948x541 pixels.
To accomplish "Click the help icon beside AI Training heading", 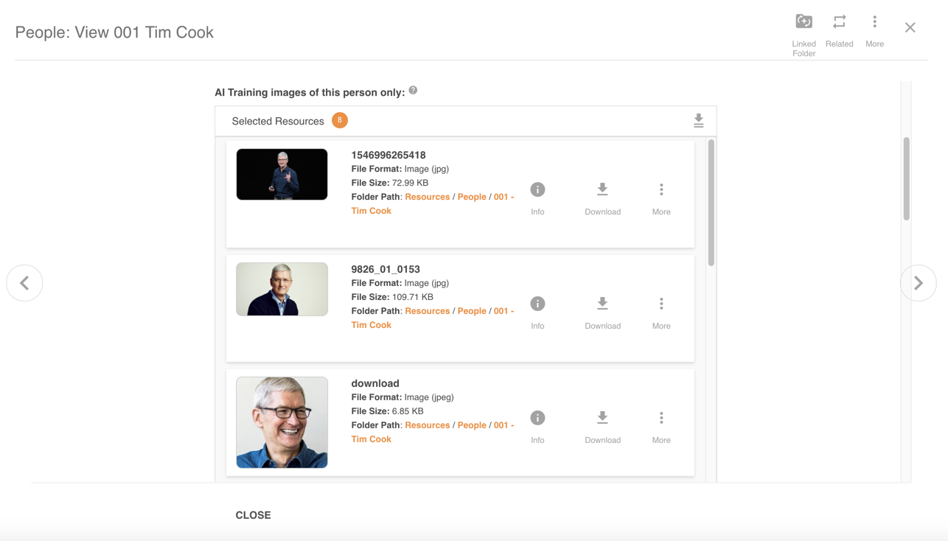I will 413,91.
